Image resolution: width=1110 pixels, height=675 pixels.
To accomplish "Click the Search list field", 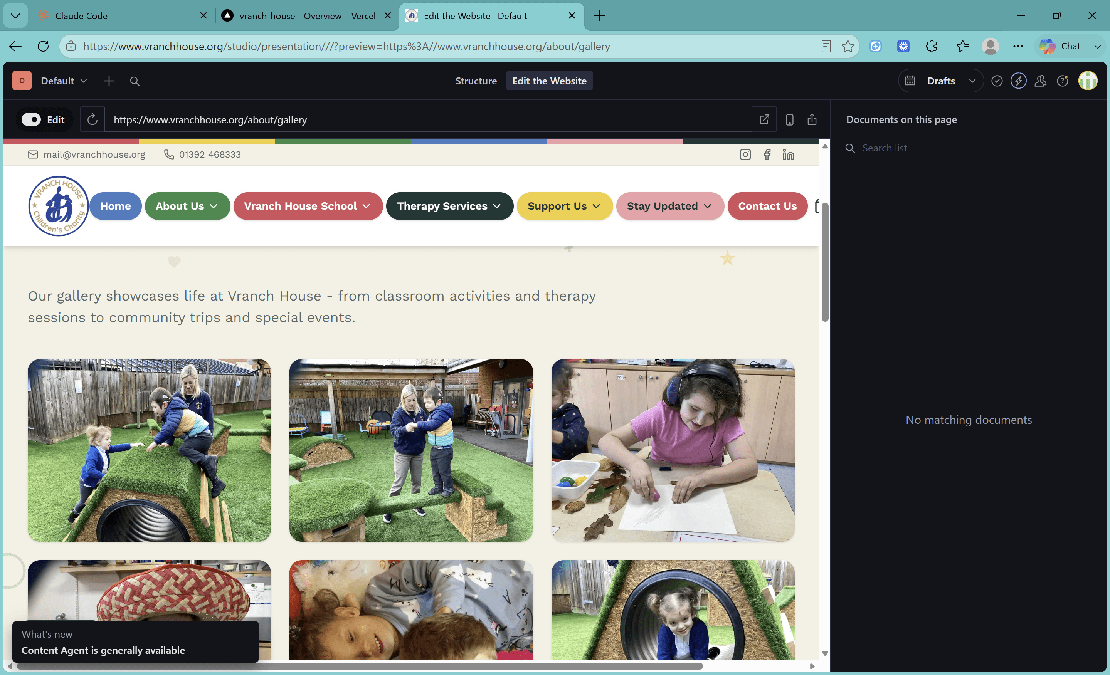I will point(969,148).
